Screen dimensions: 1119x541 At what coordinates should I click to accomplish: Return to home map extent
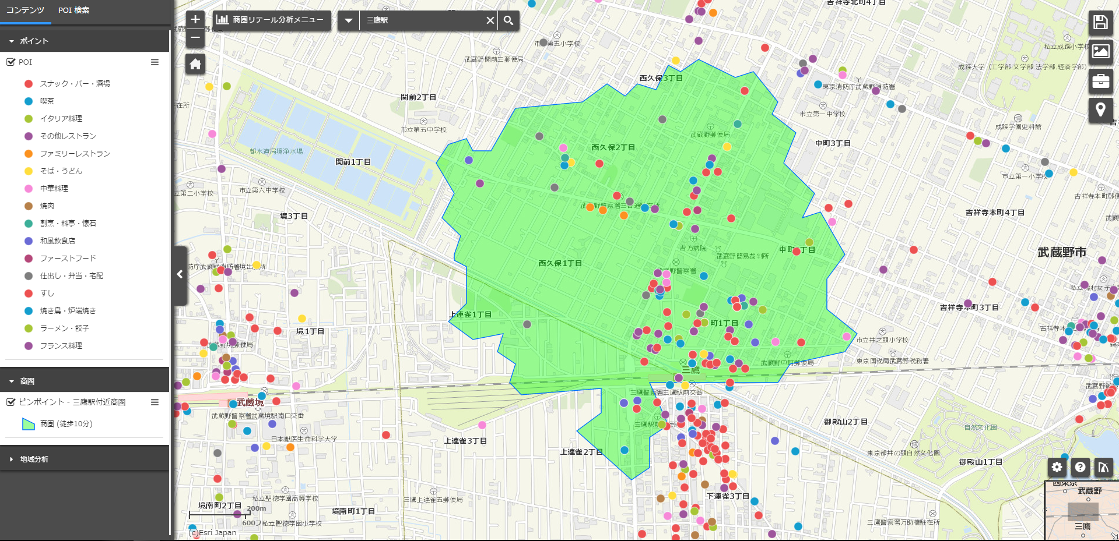click(x=195, y=64)
